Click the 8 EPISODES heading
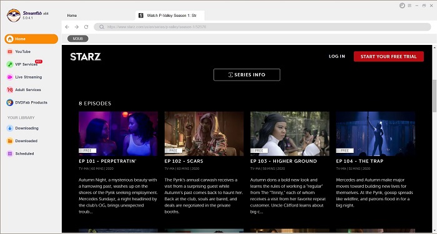 pos(95,104)
